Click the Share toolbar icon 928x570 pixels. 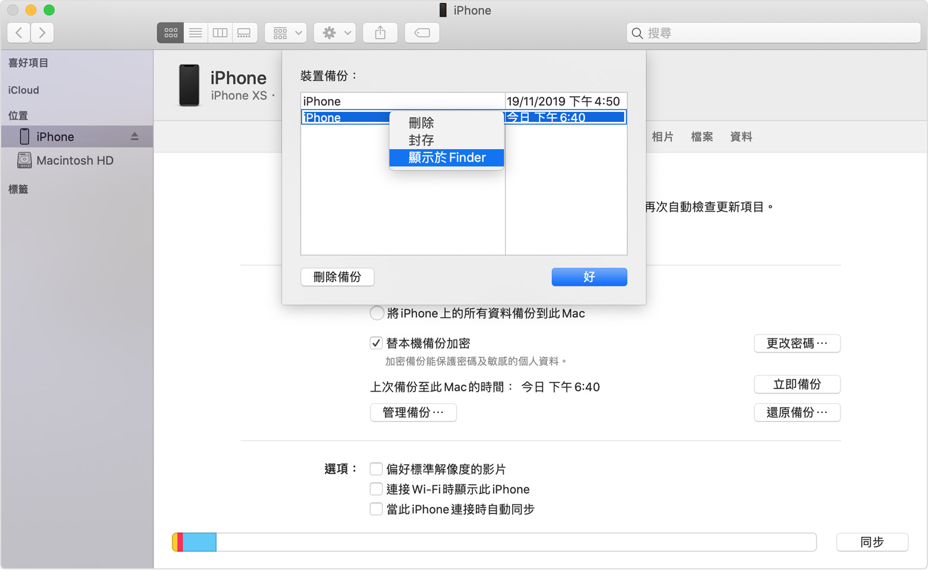point(380,33)
